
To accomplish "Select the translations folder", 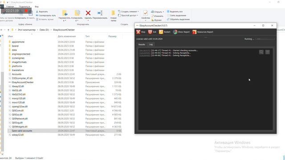I will (18, 70).
